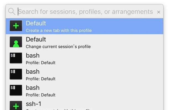Click 'Profile: Default' under the first bash
169x110 pixels.
(41, 63)
